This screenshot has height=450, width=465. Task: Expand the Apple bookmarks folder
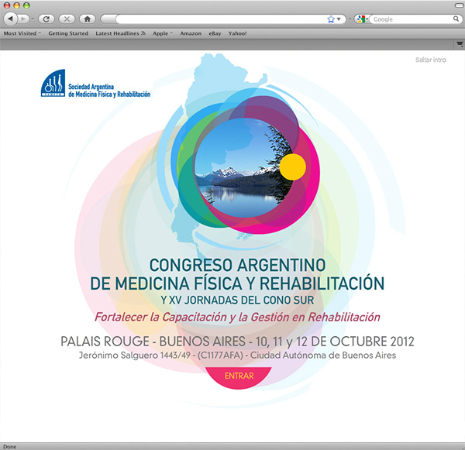click(x=162, y=34)
